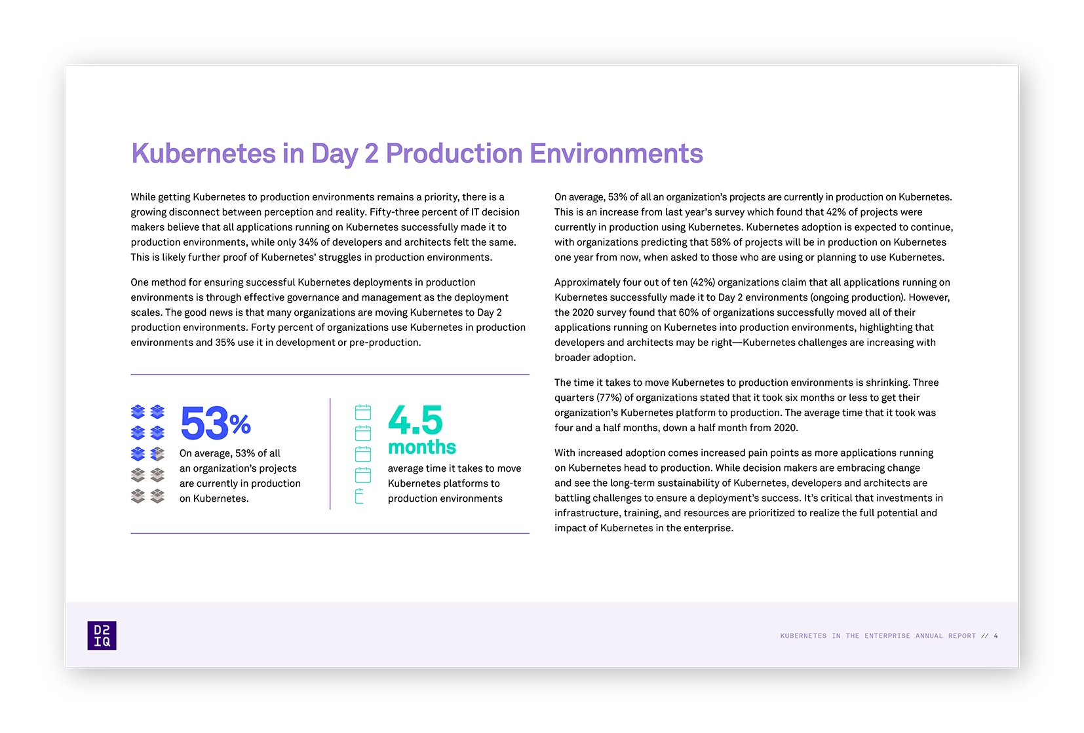Image resolution: width=1084 pixels, height=733 pixels.
Task: Click the caption line 'on Kubernetes.'
Action: (x=214, y=498)
